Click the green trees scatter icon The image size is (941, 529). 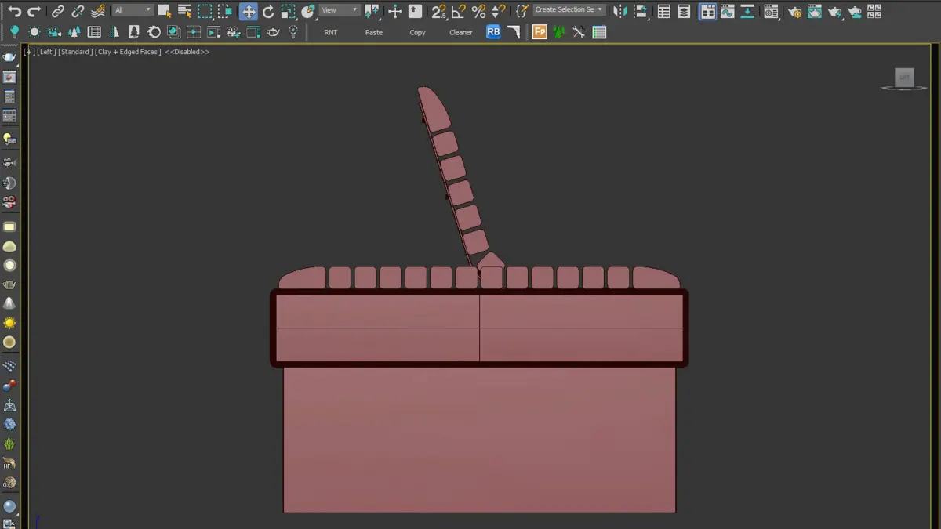pos(559,32)
